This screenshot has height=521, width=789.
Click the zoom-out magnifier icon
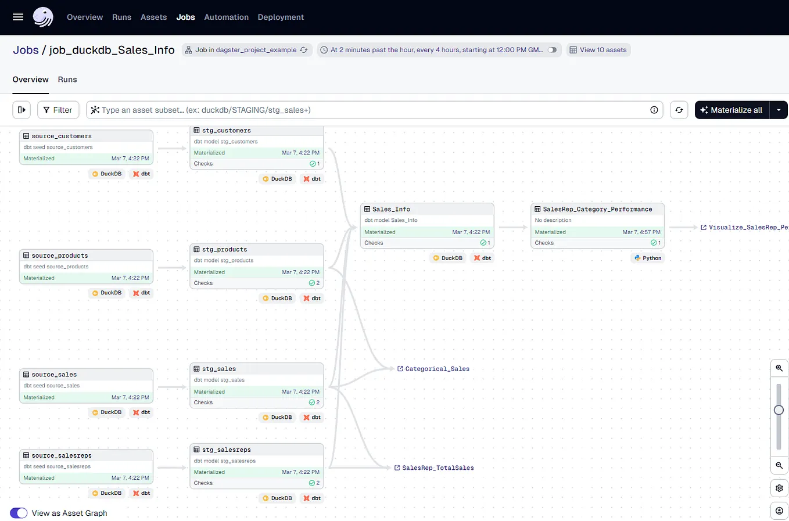pos(779,466)
